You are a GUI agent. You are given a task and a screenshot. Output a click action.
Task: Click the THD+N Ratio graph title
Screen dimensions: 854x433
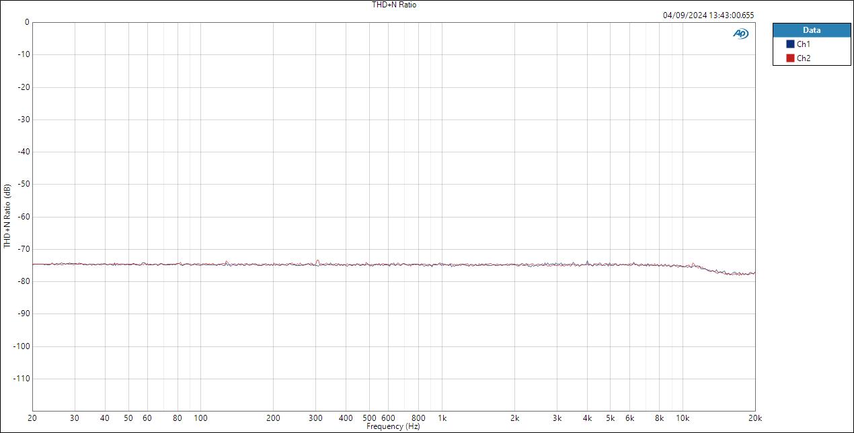point(393,5)
